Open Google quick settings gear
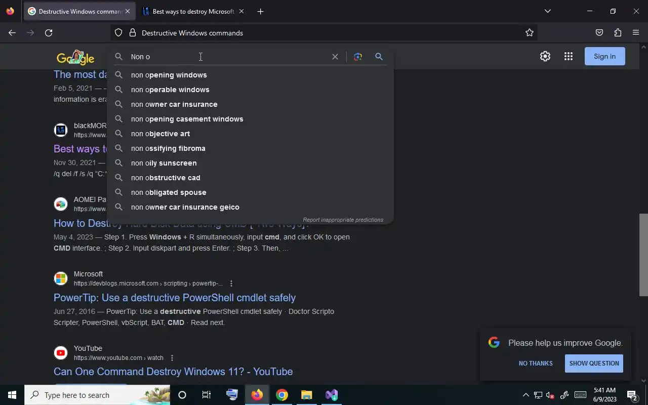Viewport: 648px width, 405px height. click(545, 56)
